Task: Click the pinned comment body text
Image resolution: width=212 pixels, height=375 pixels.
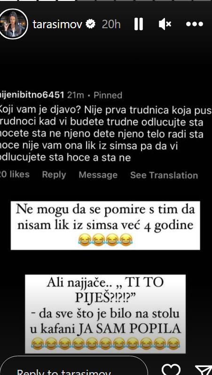Action: click(x=102, y=134)
